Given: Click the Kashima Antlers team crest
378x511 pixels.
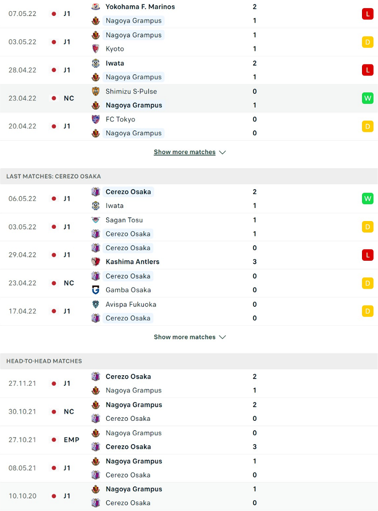Looking at the screenshot, I should [95, 262].
